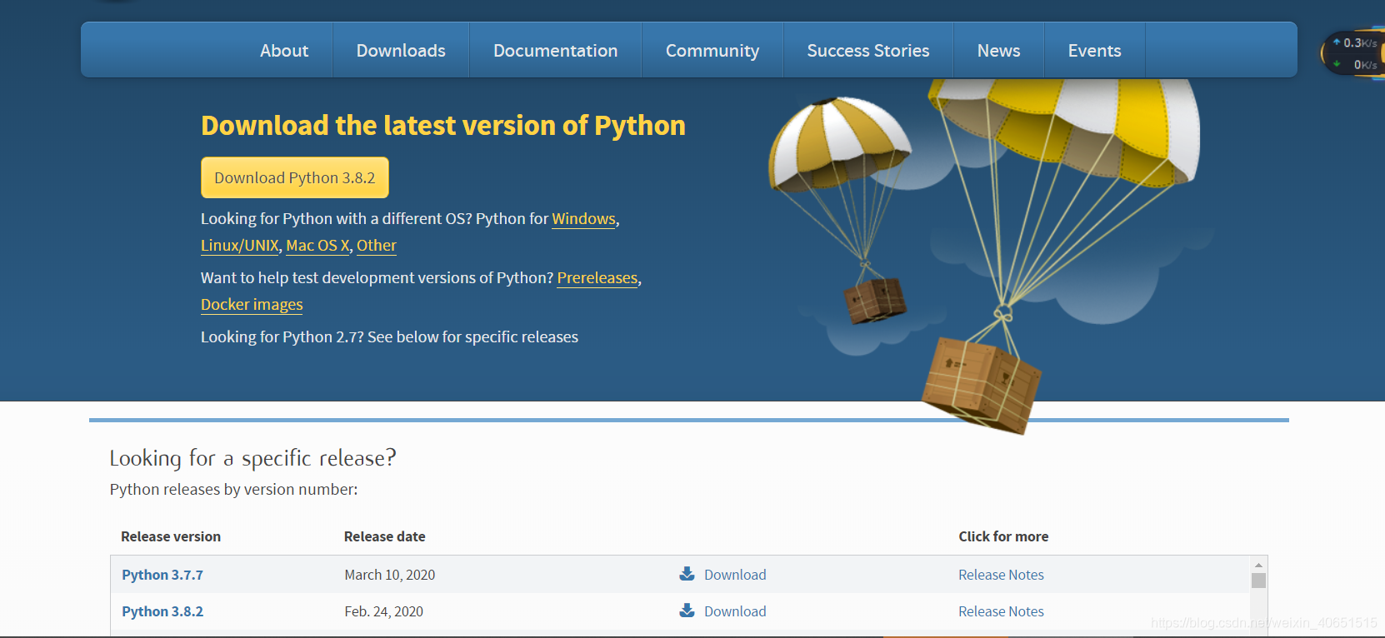
Task: Open the Python 3.8.2 release link
Action: (x=162, y=611)
